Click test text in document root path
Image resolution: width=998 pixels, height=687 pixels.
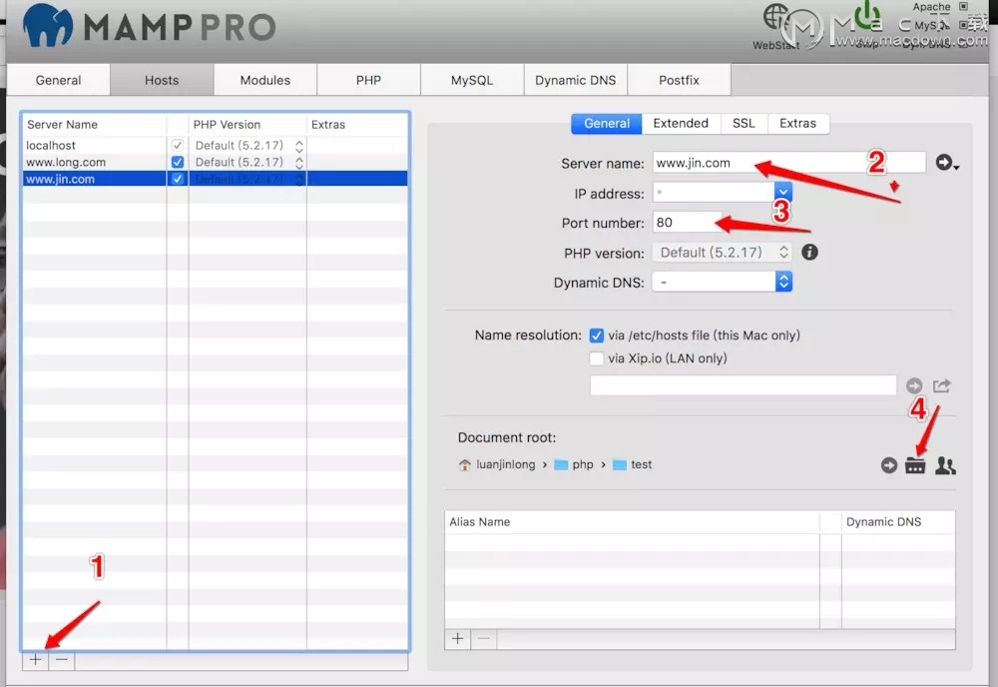pos(641,464)
